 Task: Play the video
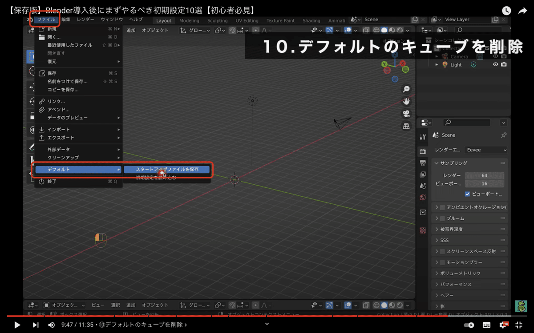click(17, 325)
